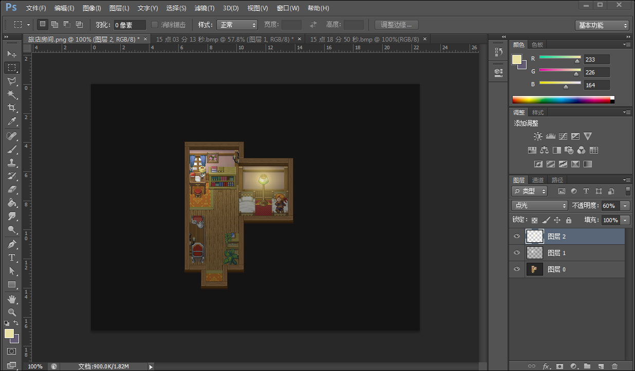
Task: Close 旅店房间.png document tab
Action: point(145,39)
